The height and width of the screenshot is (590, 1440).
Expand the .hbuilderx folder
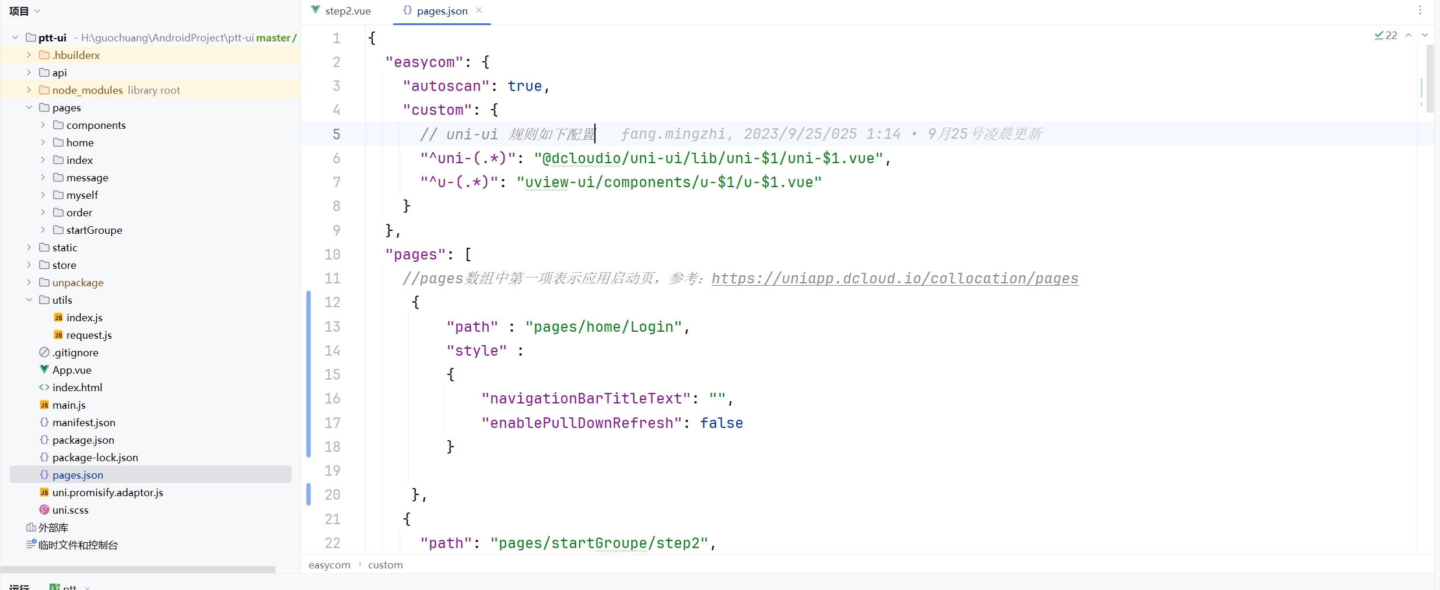(x=29, y=55)
